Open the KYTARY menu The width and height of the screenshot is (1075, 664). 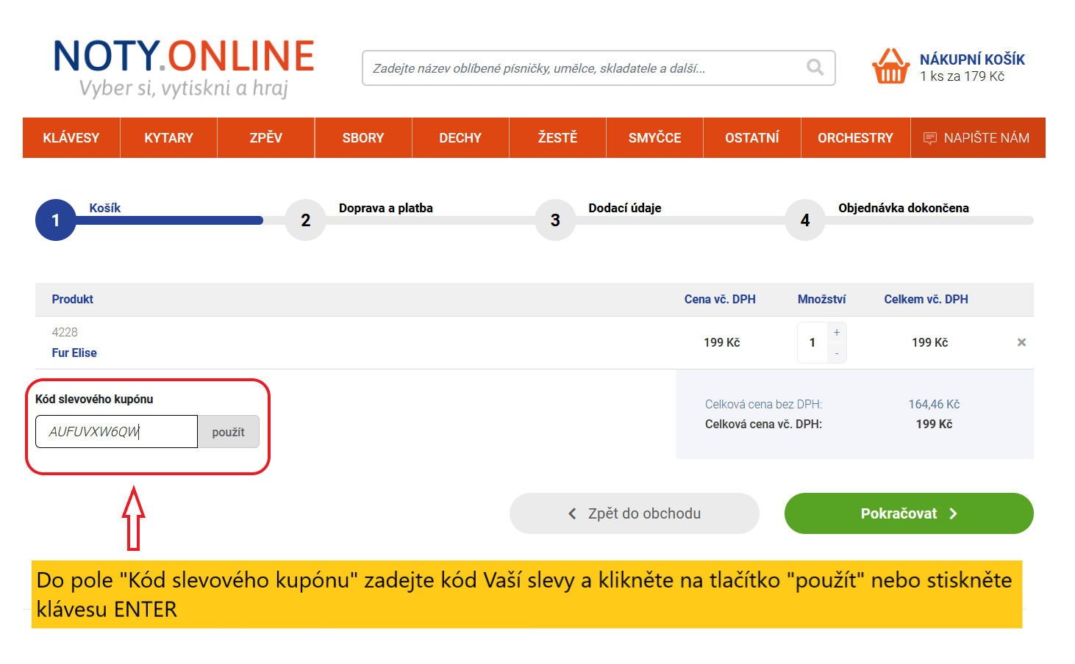pos(168,138)
